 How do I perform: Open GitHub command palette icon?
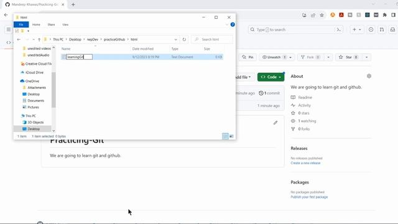pos(339,30)
